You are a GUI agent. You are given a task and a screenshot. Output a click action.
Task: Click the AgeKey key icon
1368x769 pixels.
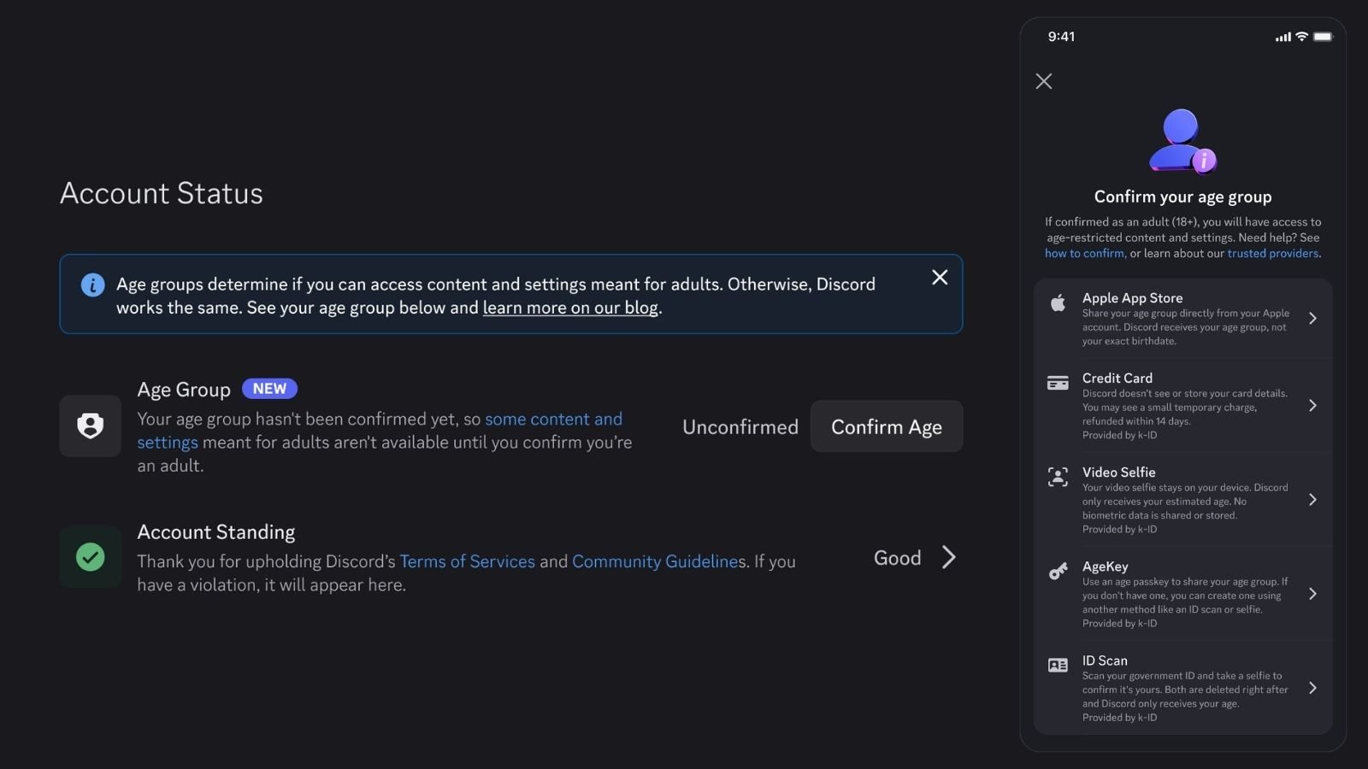tap(1058, 571)
